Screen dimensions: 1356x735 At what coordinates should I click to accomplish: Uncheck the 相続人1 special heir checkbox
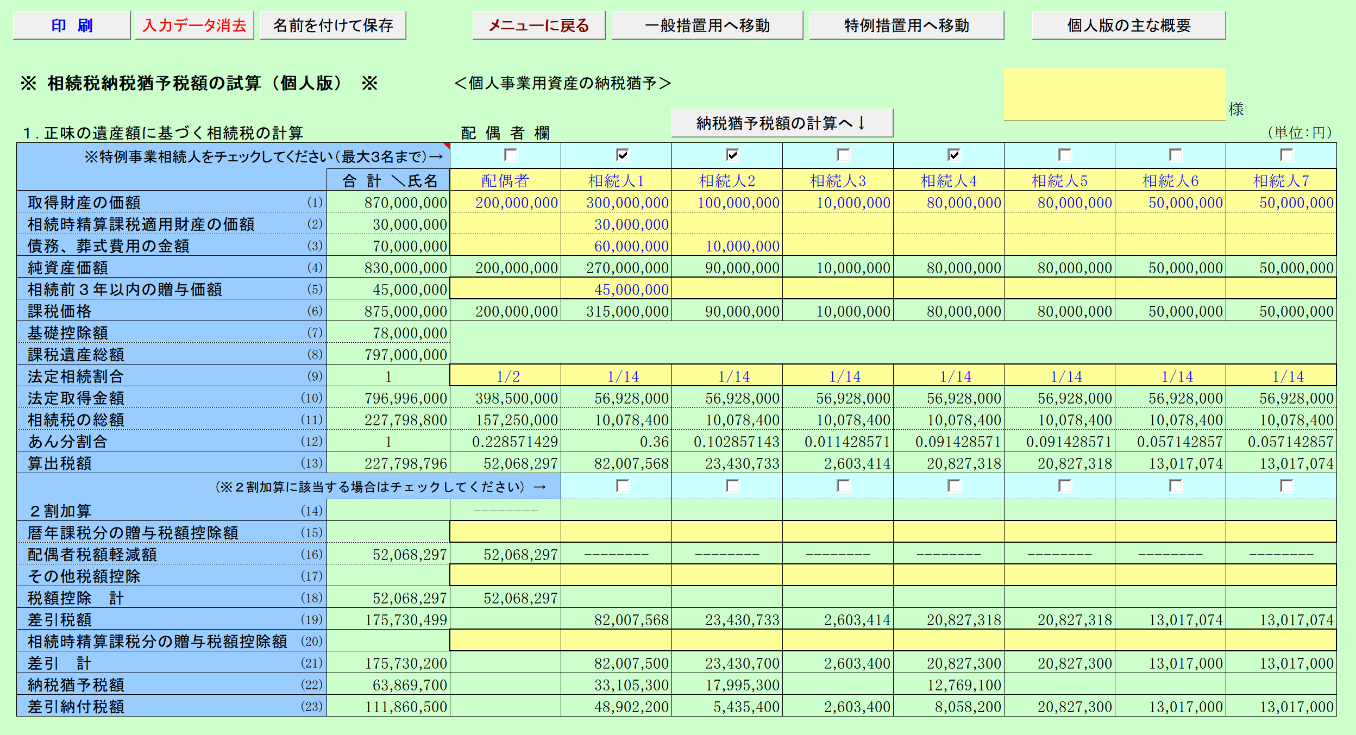click(x=623, y=155)
